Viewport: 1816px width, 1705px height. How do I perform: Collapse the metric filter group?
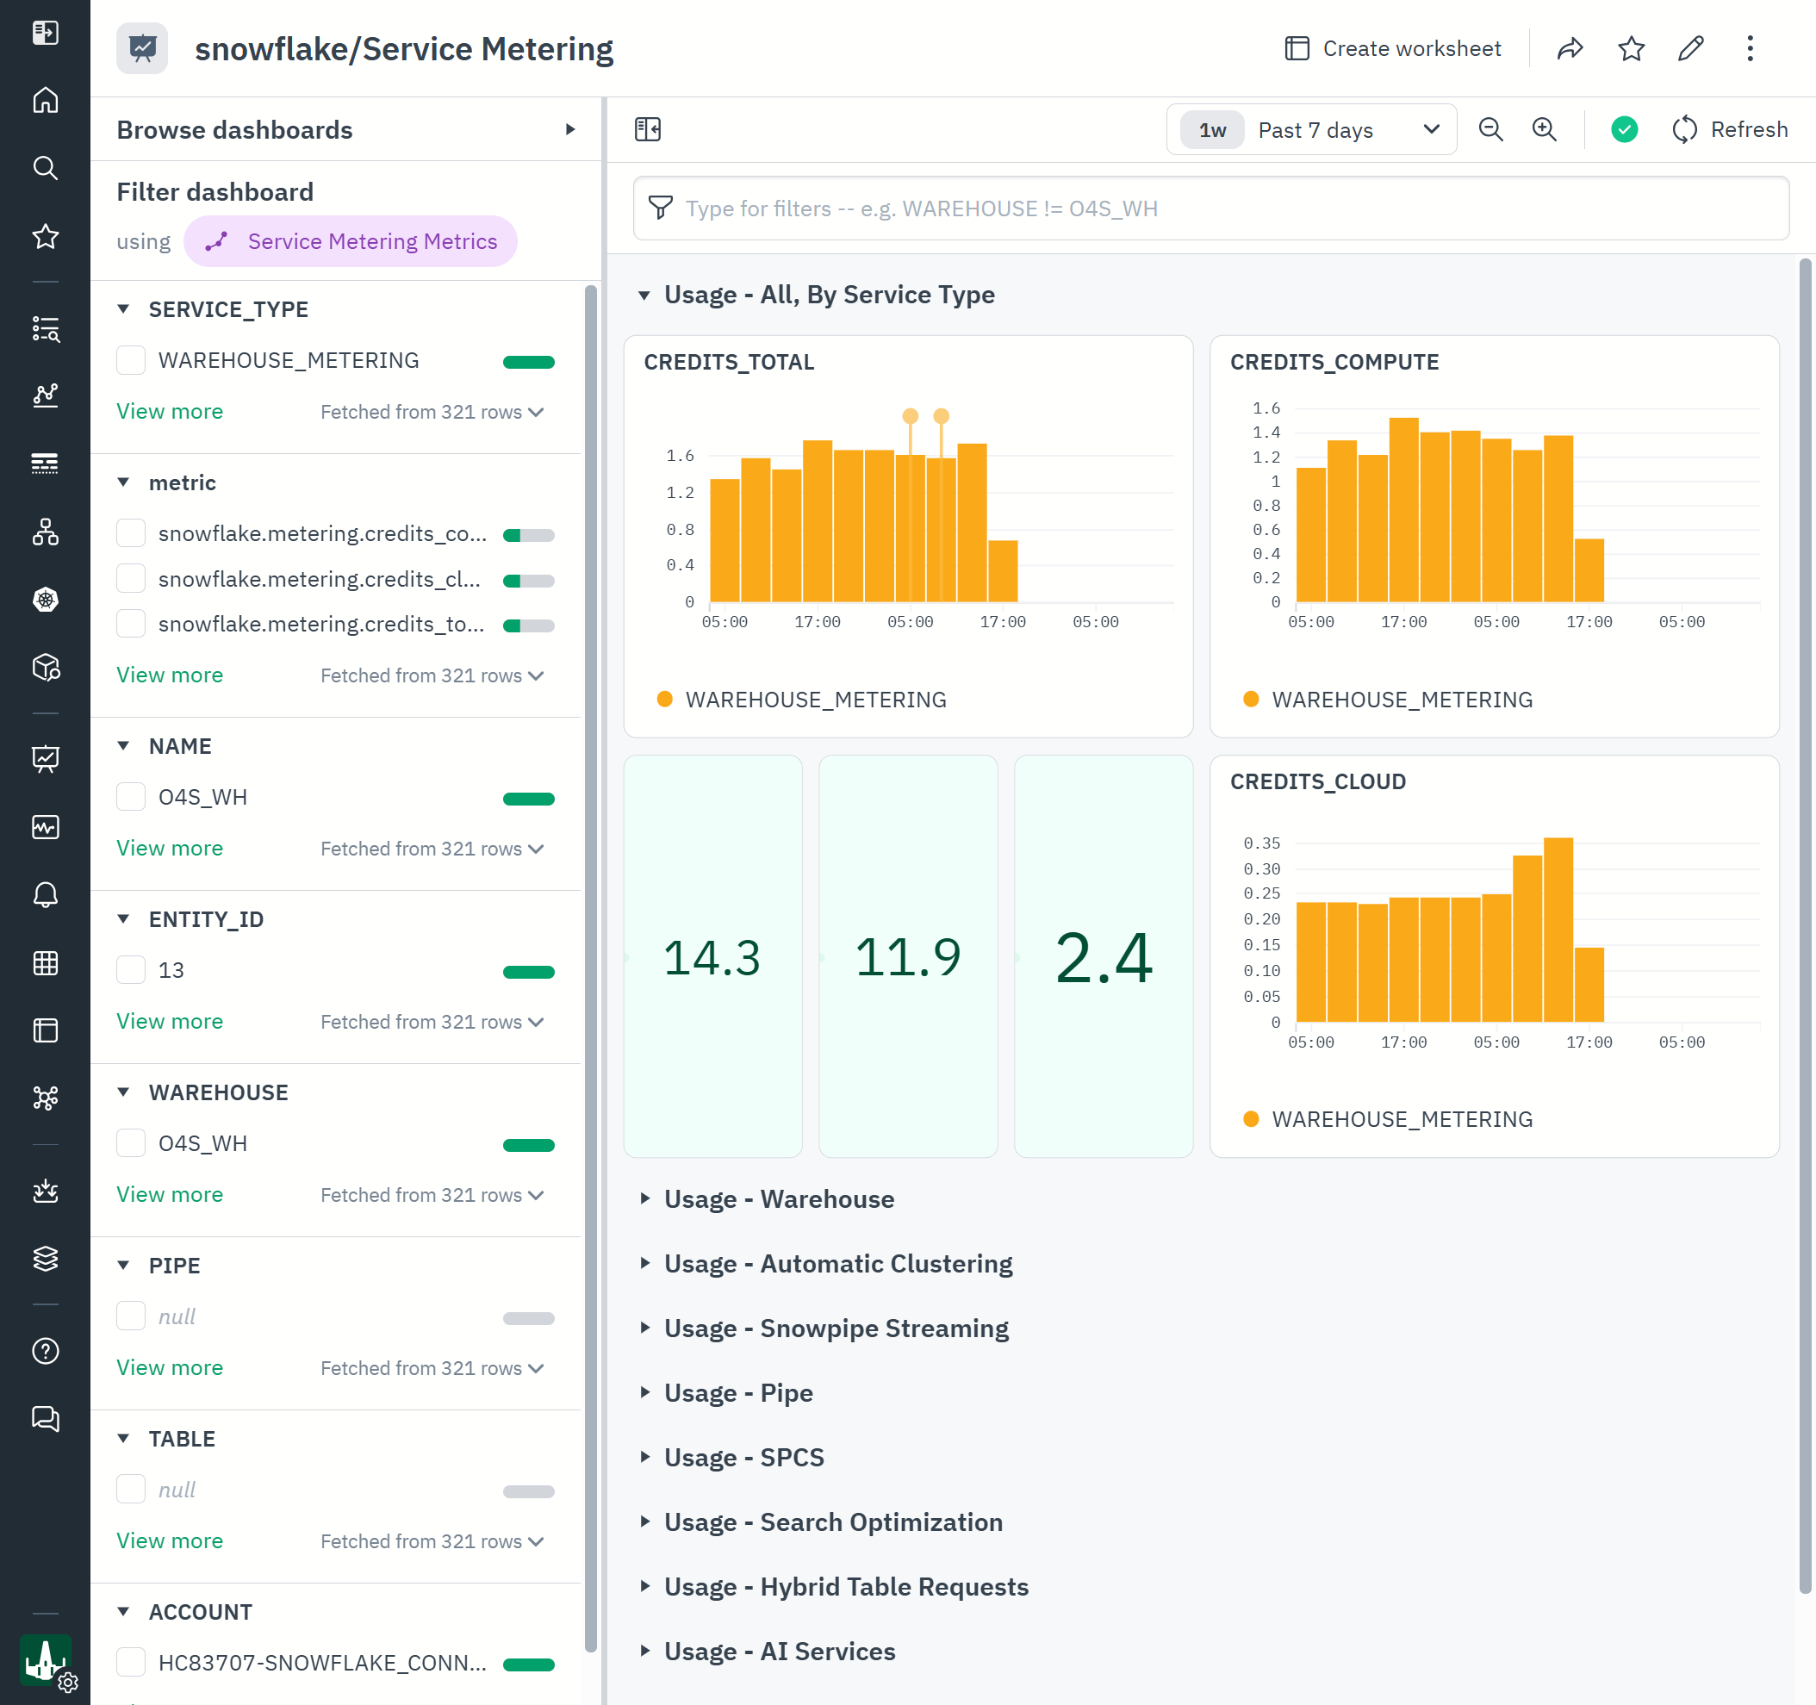(x=123, y=482)
